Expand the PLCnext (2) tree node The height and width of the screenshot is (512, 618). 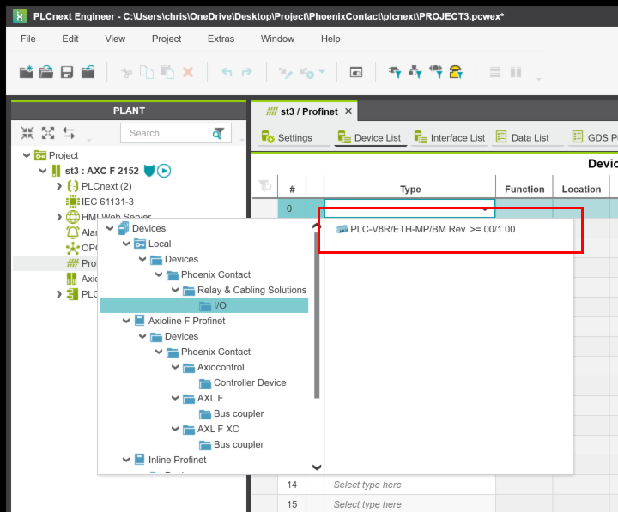pyautogui.click(x=59, y=186)
